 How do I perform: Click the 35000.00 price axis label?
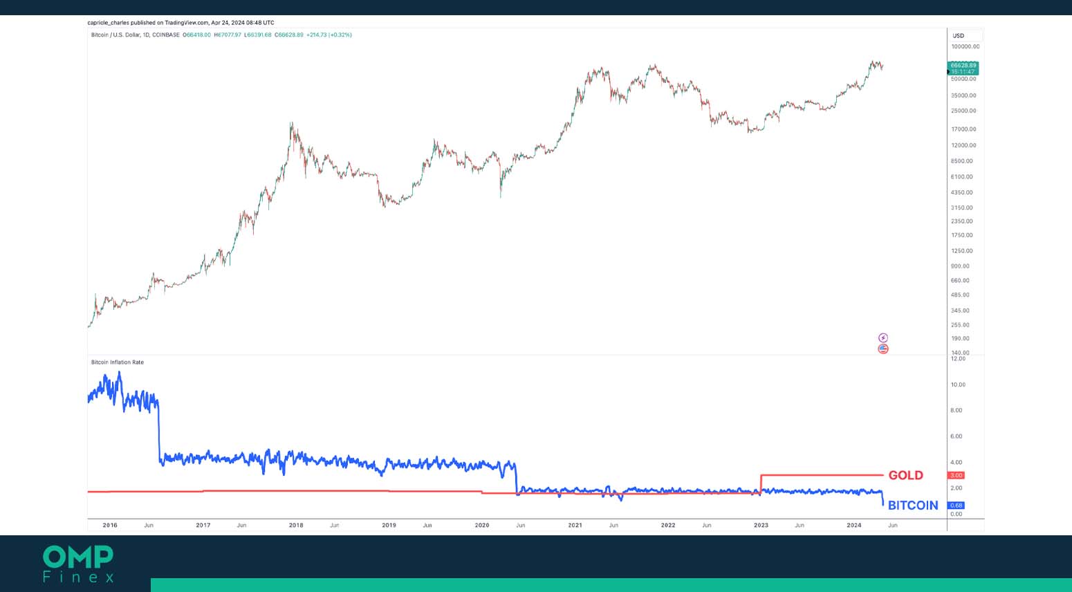pos(964,95)
